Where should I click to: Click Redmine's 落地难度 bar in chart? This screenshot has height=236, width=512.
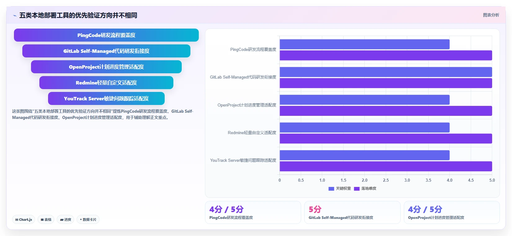386,138
